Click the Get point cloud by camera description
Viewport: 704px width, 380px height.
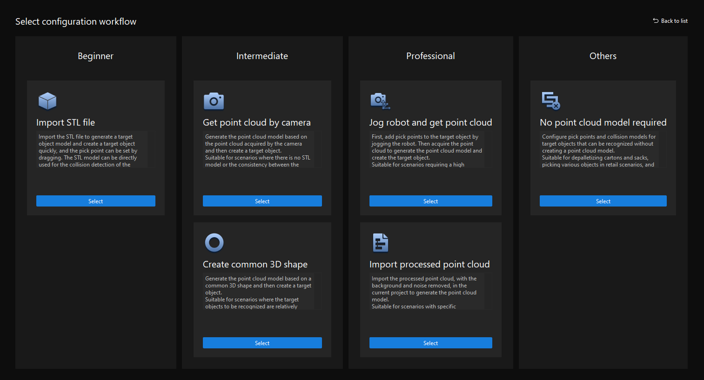(x=258, y=150)
